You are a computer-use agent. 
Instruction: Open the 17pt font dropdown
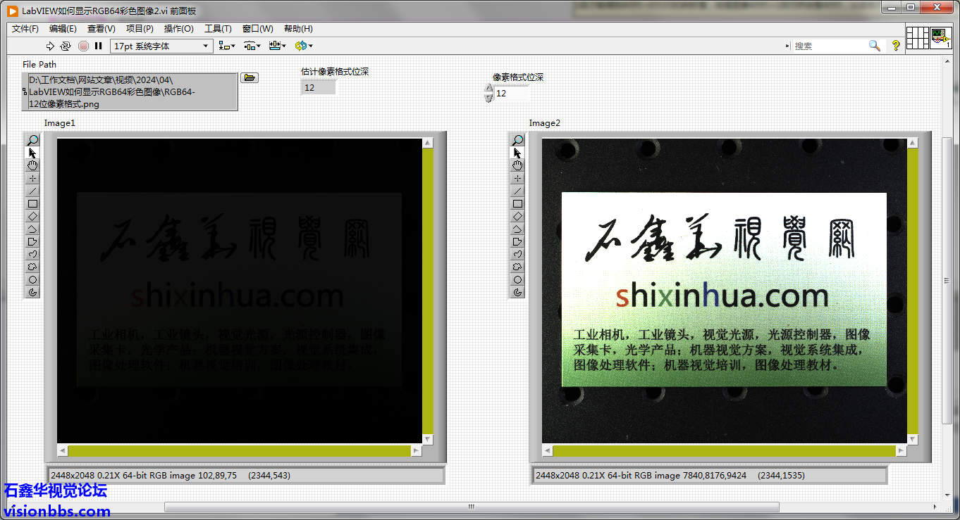pos(161,46)
